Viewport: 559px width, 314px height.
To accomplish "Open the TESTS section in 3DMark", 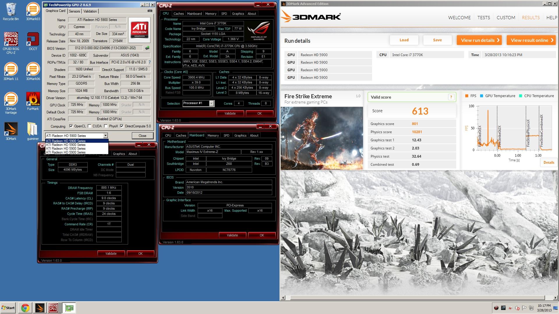I will [484, 17].
